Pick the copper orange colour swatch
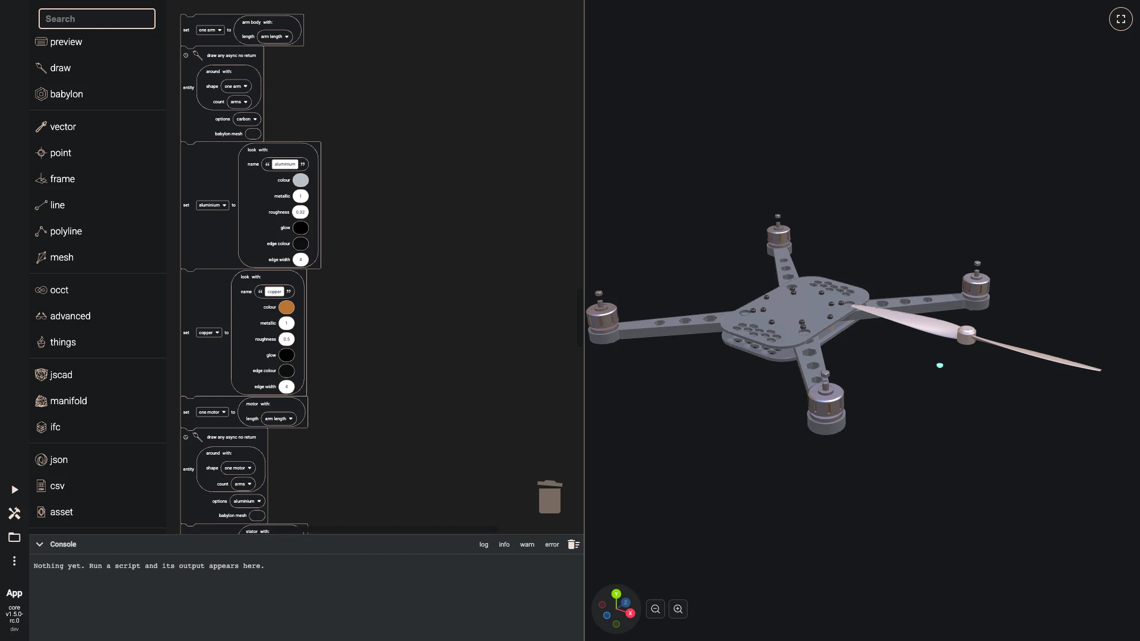Viewport: 1140px width, 641px height. [x=286, y=307]
